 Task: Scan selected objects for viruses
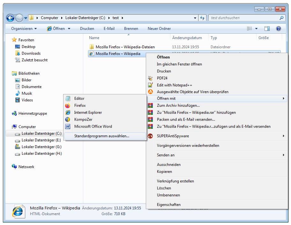click(192, 92)
